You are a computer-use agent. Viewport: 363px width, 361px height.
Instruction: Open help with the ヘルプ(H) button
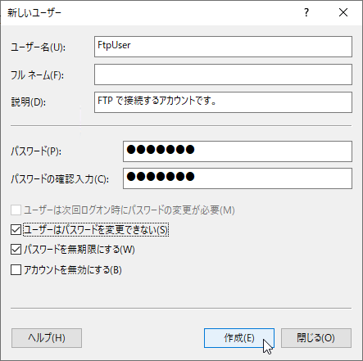(x=47, y=338)
